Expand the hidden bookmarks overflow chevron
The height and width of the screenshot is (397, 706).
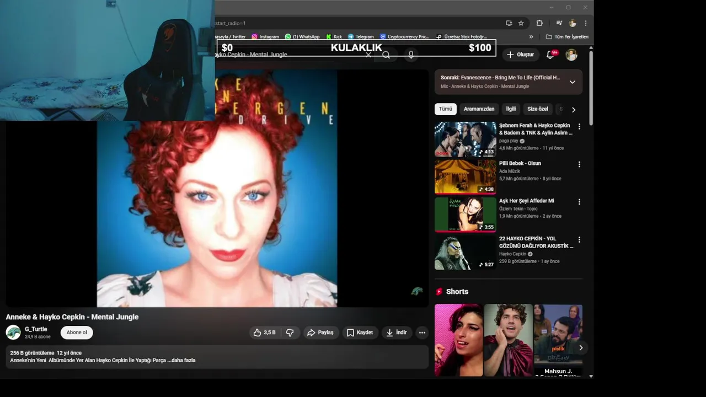coord(531,37)
